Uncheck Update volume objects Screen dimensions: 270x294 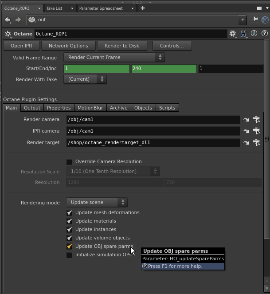pos(69,238)
